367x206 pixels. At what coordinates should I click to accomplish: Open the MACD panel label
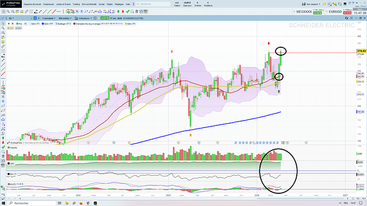(x=15, y=184)
